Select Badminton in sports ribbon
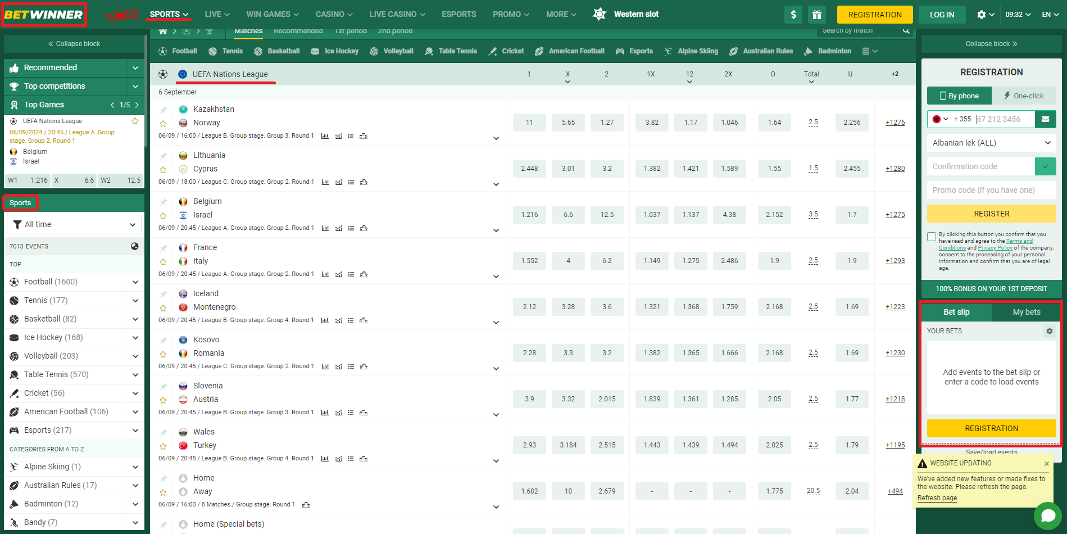Viewport: 1067px width, 534px height. coord(828,51)
